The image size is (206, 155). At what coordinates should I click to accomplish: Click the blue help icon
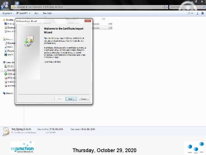pos(203,13)
